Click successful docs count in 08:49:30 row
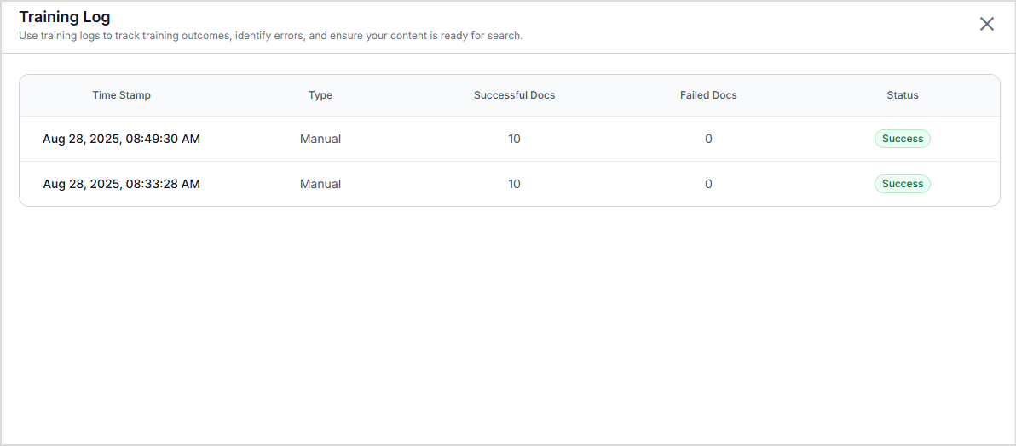1016x446 pixels. coord(514,139)
